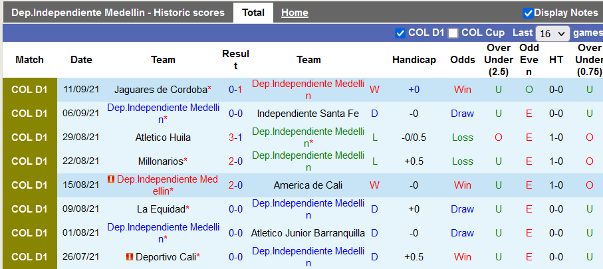The image size is (603, 269).
Task: Click the 2-0 result against Millonarios
Action: (235, 161)
